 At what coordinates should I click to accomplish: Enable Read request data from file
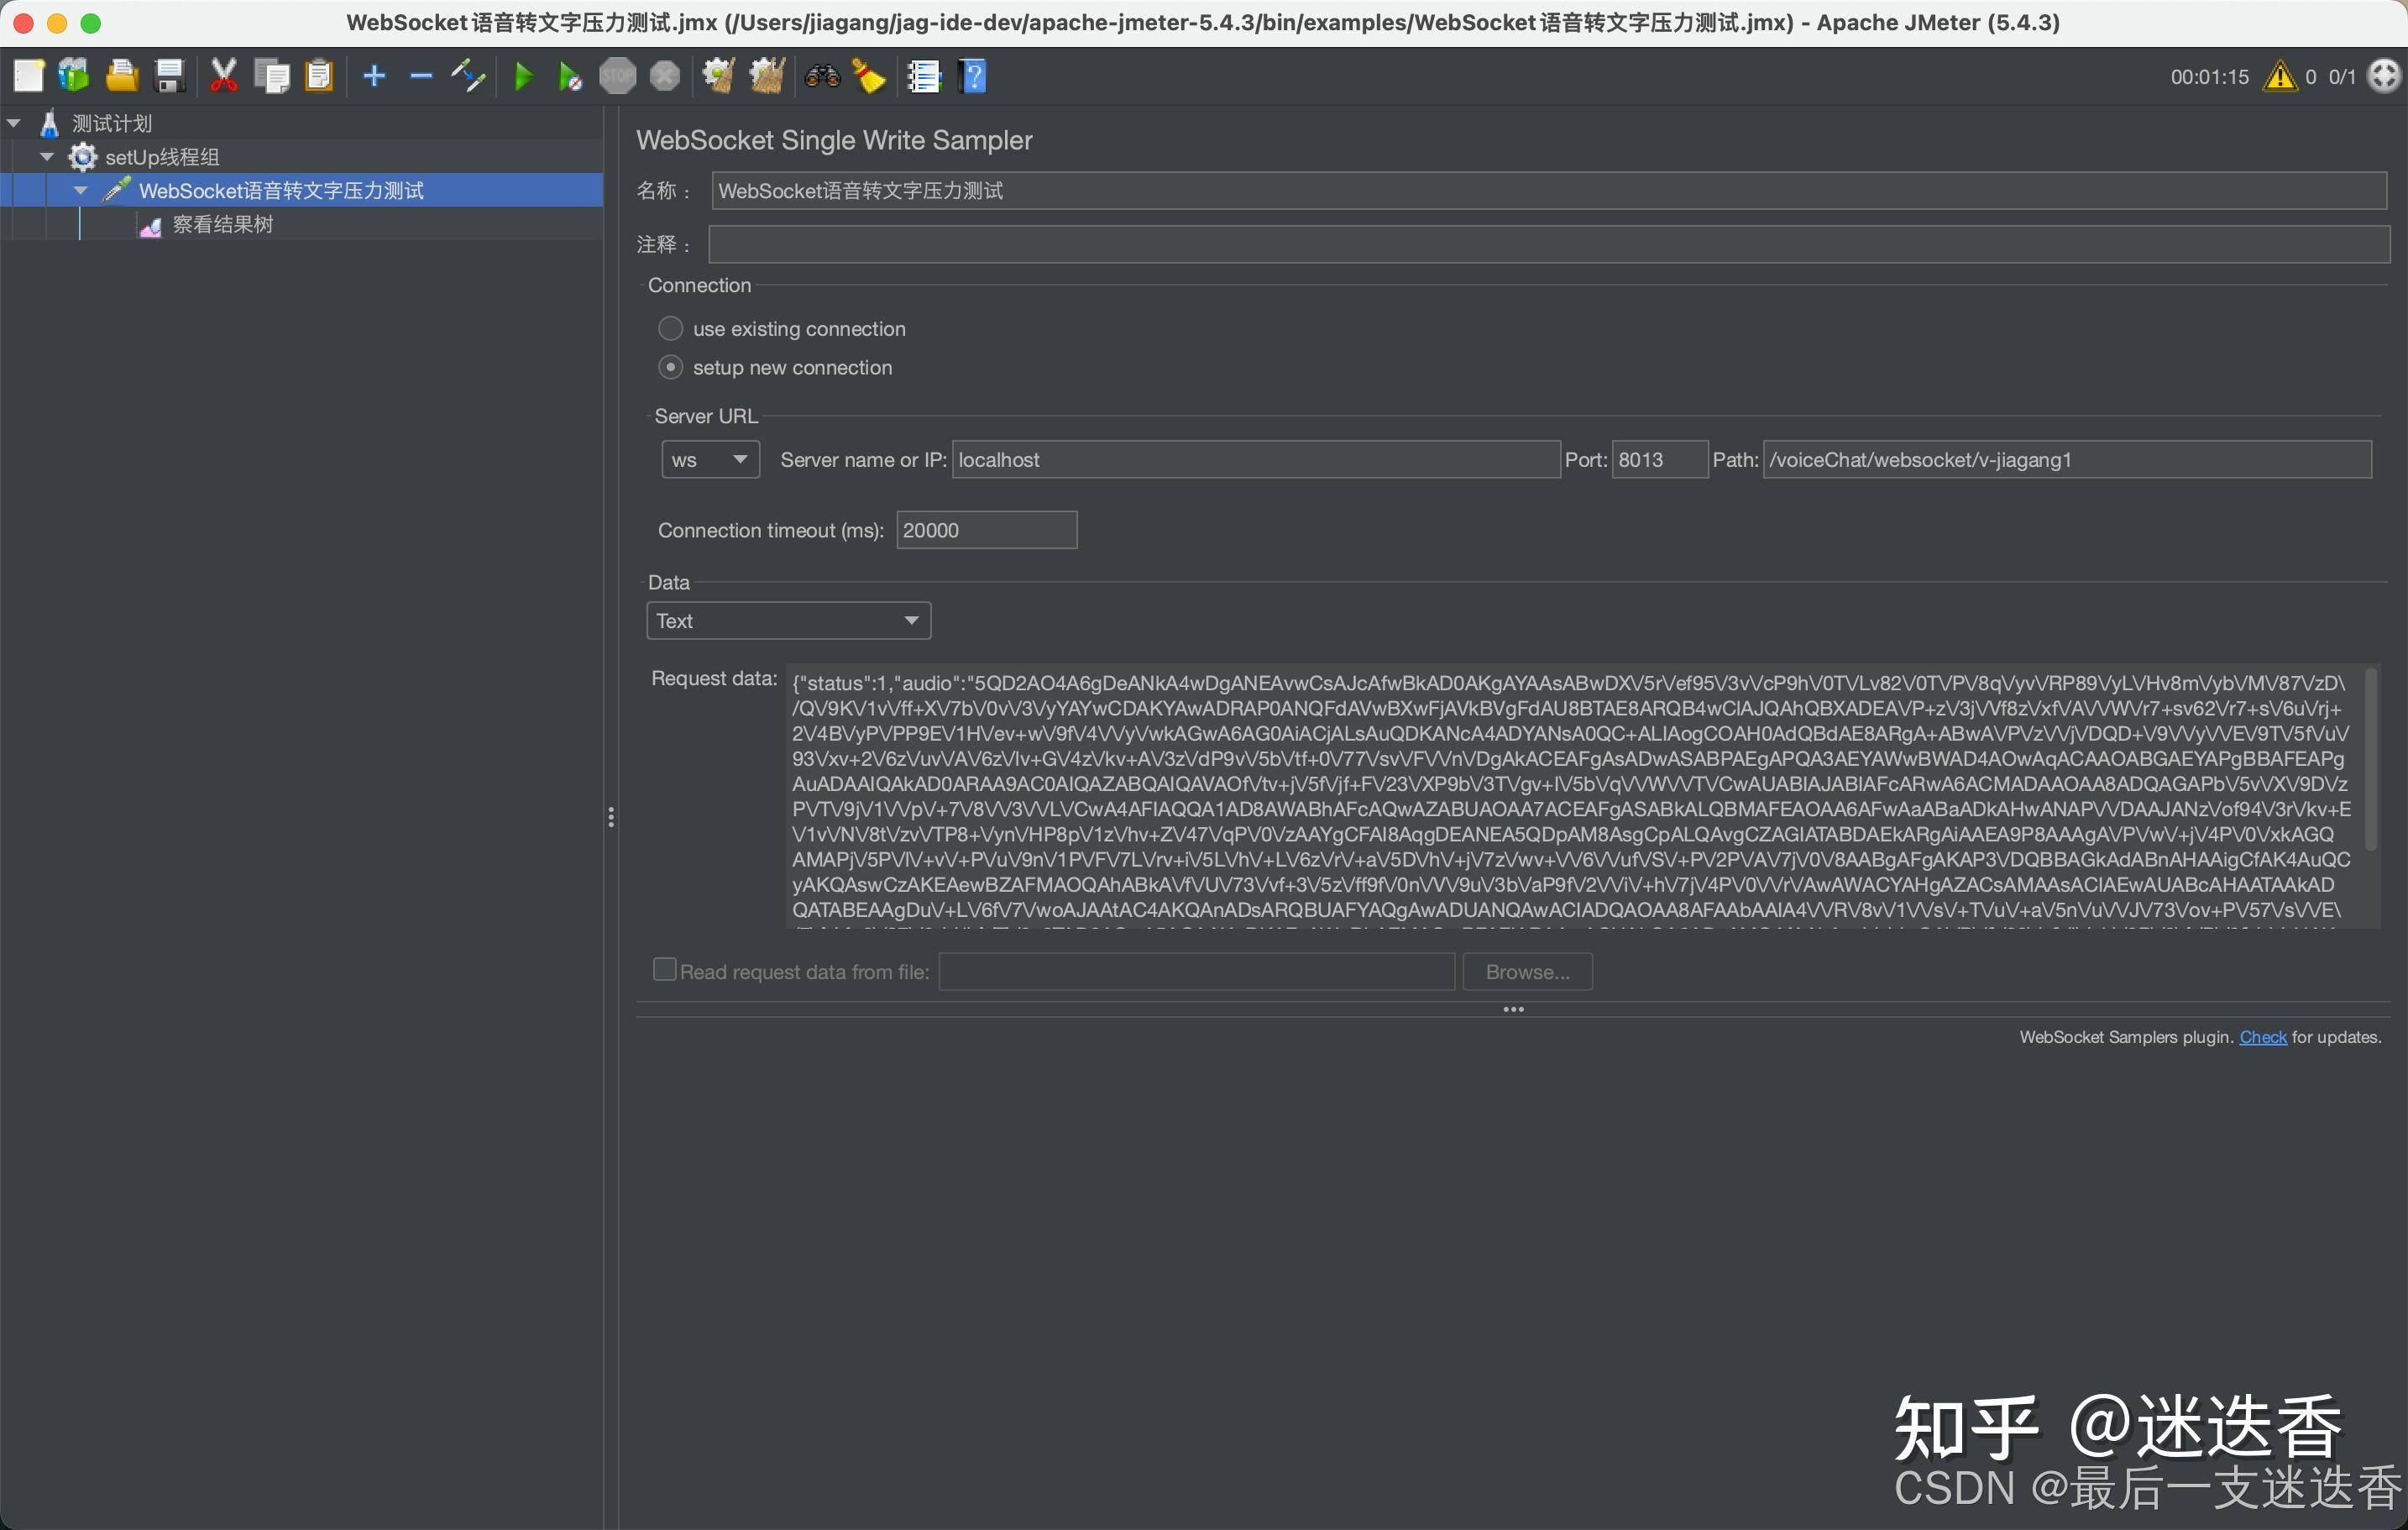[664, 970]
